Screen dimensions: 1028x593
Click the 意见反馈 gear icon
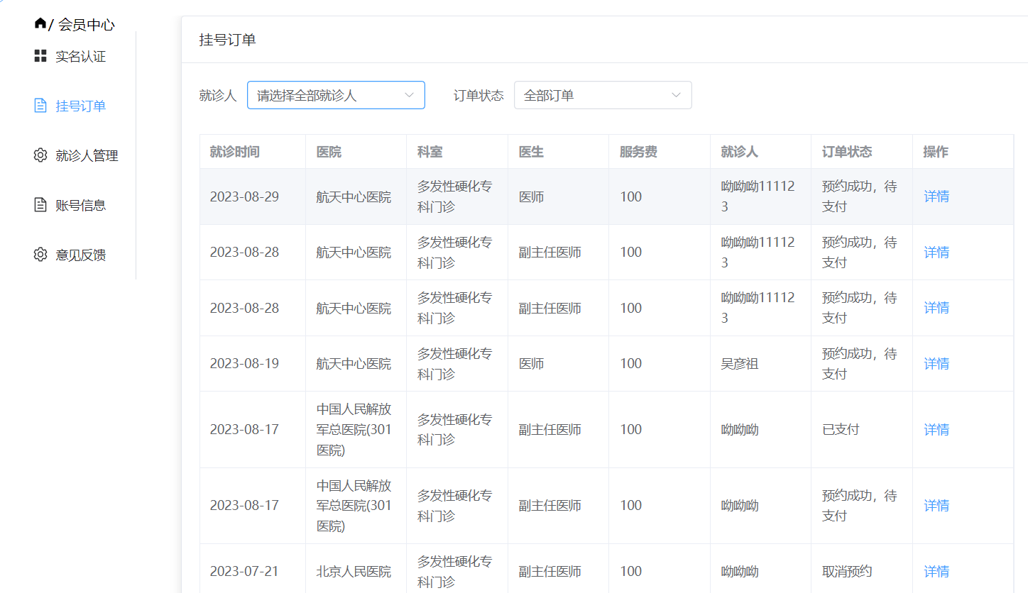click(40, 255)
